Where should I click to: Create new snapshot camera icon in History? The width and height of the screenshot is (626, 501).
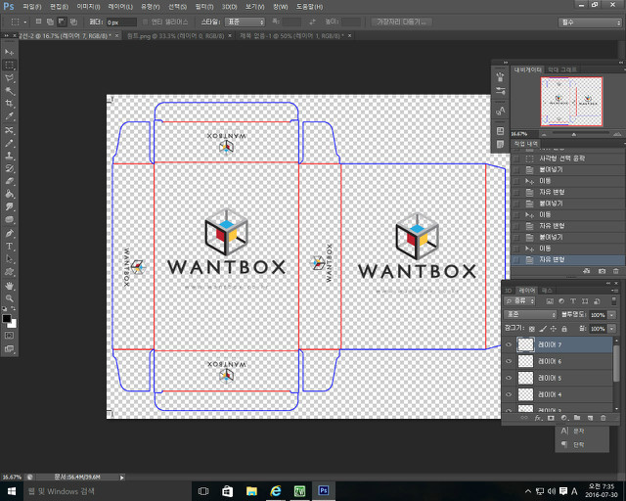(x=602, y=271)
